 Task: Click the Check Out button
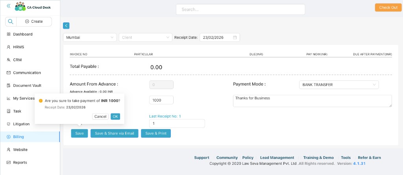[388, 7]
